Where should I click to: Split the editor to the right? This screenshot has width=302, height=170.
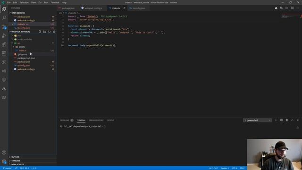point(293,8)
